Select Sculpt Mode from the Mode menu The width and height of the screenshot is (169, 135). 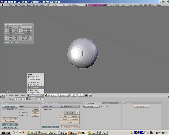pos(35,87)
